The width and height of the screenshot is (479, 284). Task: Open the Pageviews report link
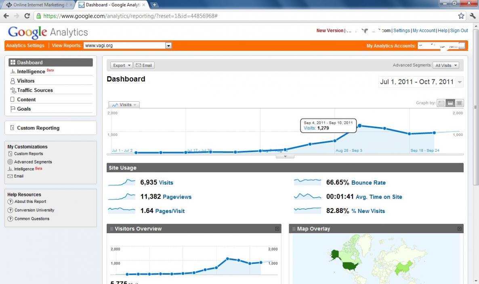tap(177, 197)
